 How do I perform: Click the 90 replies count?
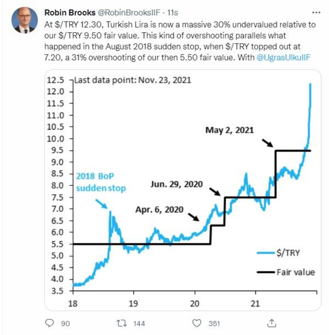(65, 323)
